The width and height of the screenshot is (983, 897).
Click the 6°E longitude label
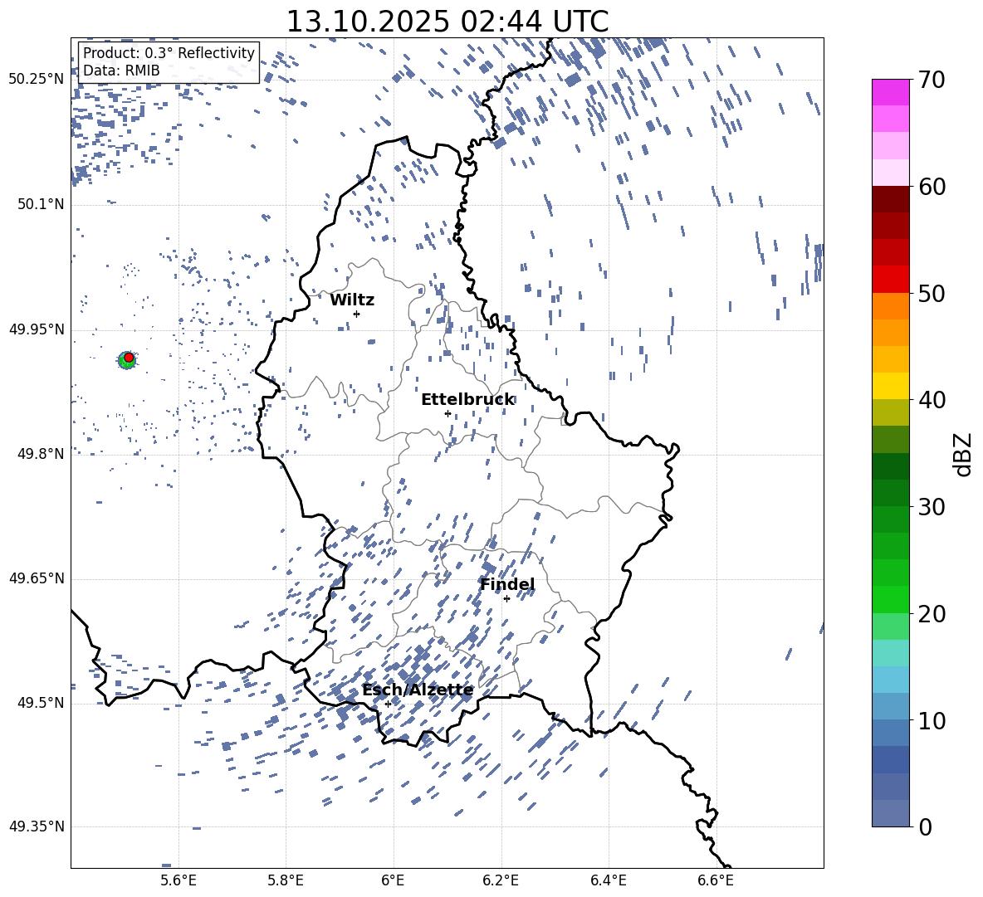393,880
